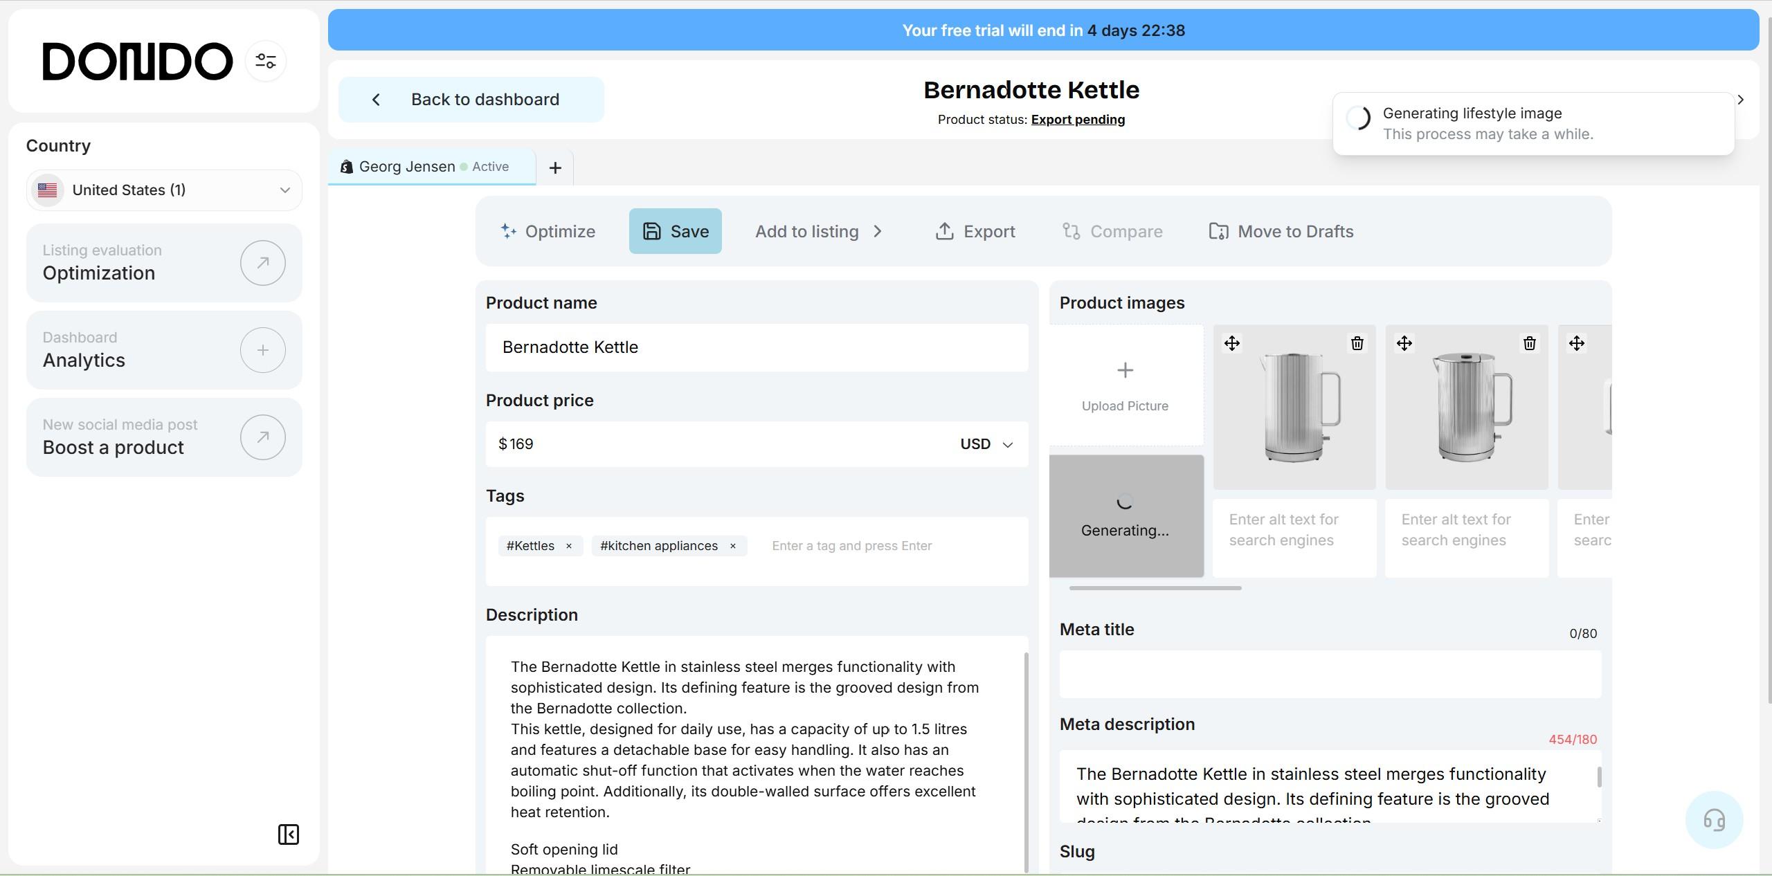Open Listing evaluation Optimization with its arrow icon
Screen dimensions: 1772x876
262,263
